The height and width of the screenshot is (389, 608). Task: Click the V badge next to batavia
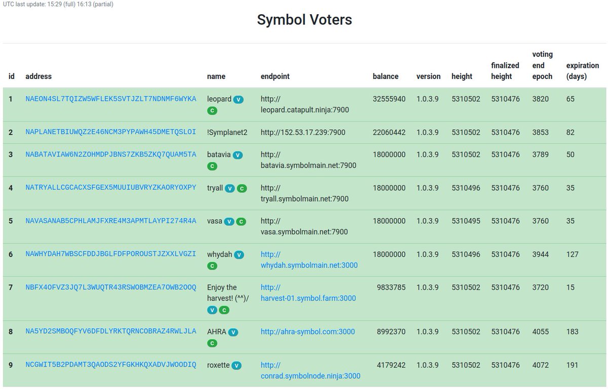pos(238,155)
